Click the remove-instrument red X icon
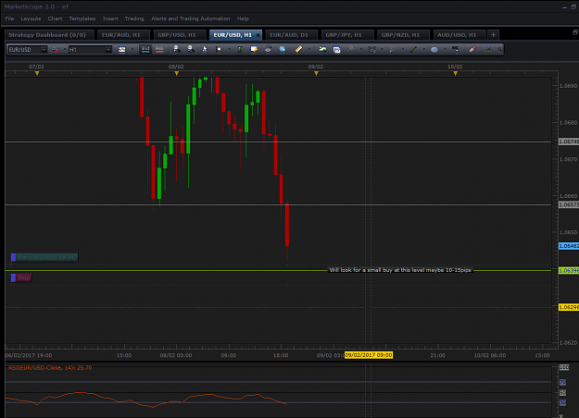The width and height of the screenshot is (579, 418). click(55, 49)
